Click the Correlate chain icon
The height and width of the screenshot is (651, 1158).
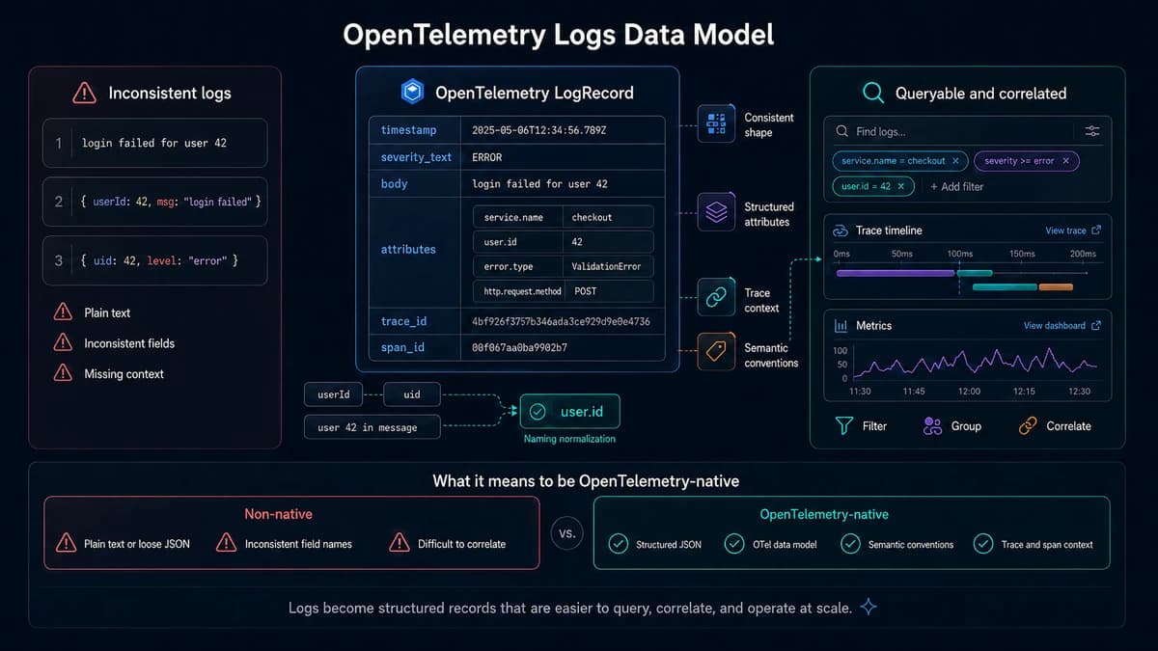(1028, 425)
